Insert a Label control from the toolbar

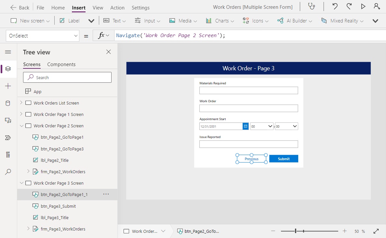click(x=69, y=21)
